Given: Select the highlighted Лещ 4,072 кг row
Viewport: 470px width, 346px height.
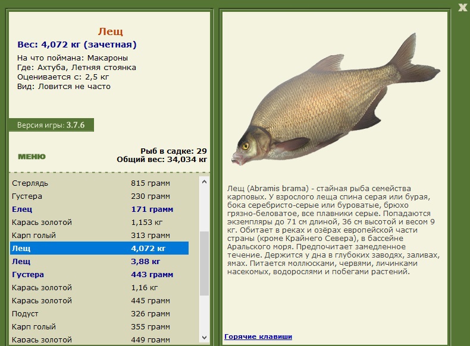Looking at the screenshot, I should [99, 248].
